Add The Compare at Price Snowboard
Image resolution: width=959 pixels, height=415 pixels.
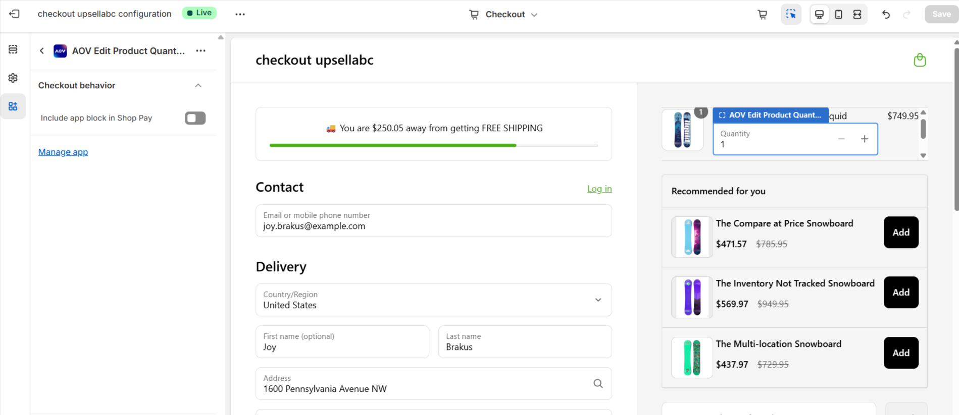click(900, 232)
